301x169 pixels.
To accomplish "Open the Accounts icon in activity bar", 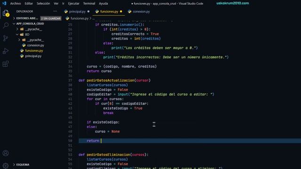I will point(6,153).
